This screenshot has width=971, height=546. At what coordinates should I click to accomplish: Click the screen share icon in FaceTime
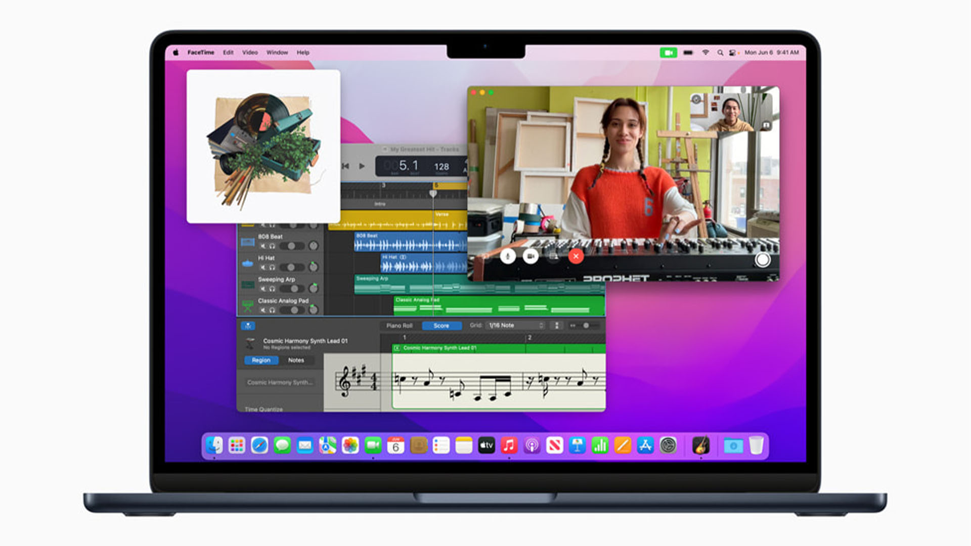(552, 256)
